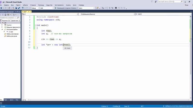Open the Окно menu

point(74,5)
